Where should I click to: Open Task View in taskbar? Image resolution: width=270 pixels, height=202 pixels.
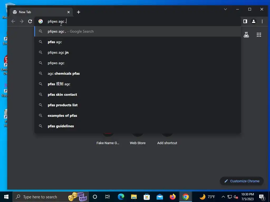pyautogui.click(x=108, y=197)
